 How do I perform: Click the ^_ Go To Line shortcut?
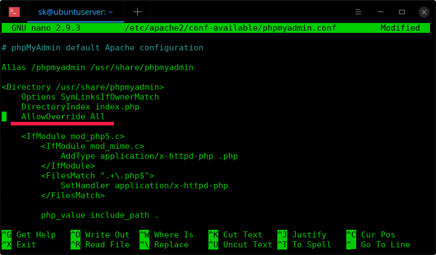(x=378, y=245)
